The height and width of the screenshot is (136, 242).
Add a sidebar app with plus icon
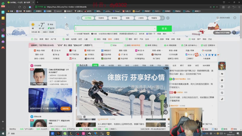click(x=3, y=121)
